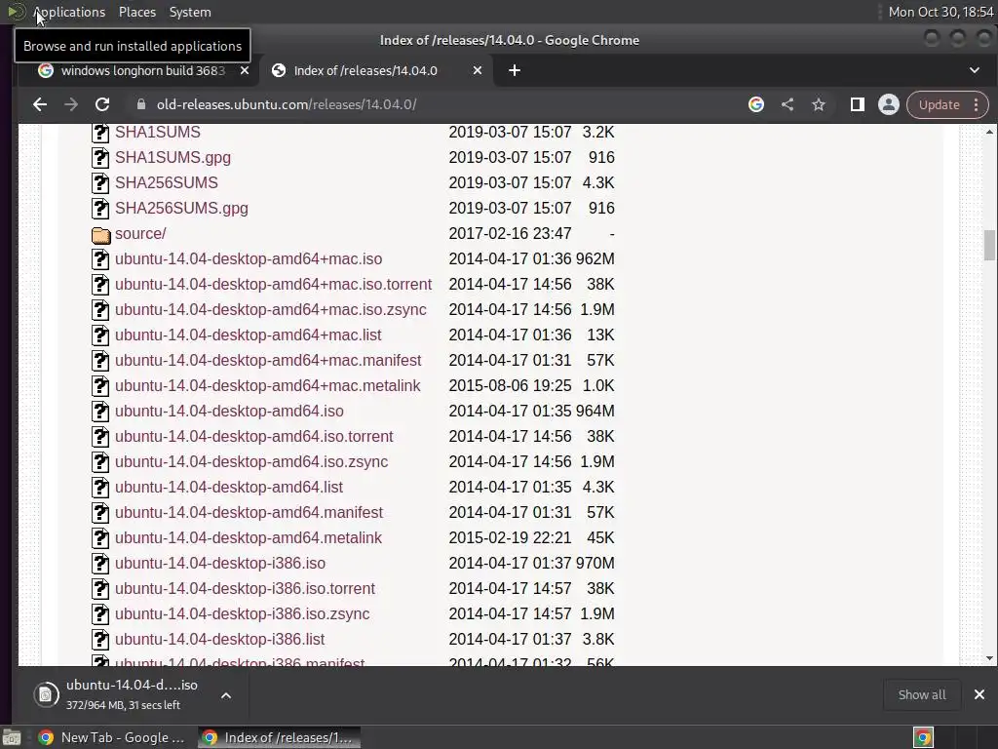Screen dimensions: 998x749
Task: Download ubuntu-14.04-desktop-amd64.iso link
Action: 229,412
